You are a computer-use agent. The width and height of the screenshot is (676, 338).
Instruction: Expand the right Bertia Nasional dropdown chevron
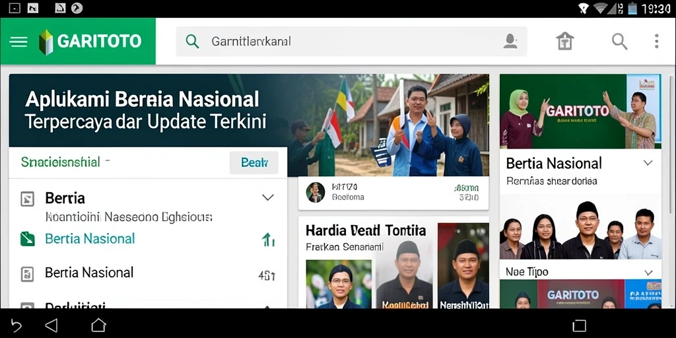648,163
